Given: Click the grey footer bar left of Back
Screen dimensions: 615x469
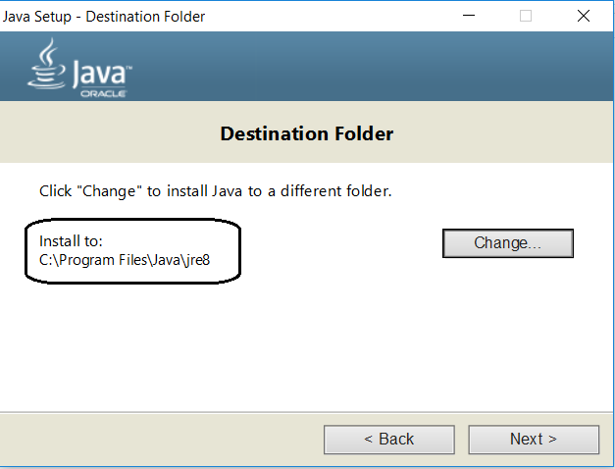Looking at the screenshot, I should click(157, 440).
